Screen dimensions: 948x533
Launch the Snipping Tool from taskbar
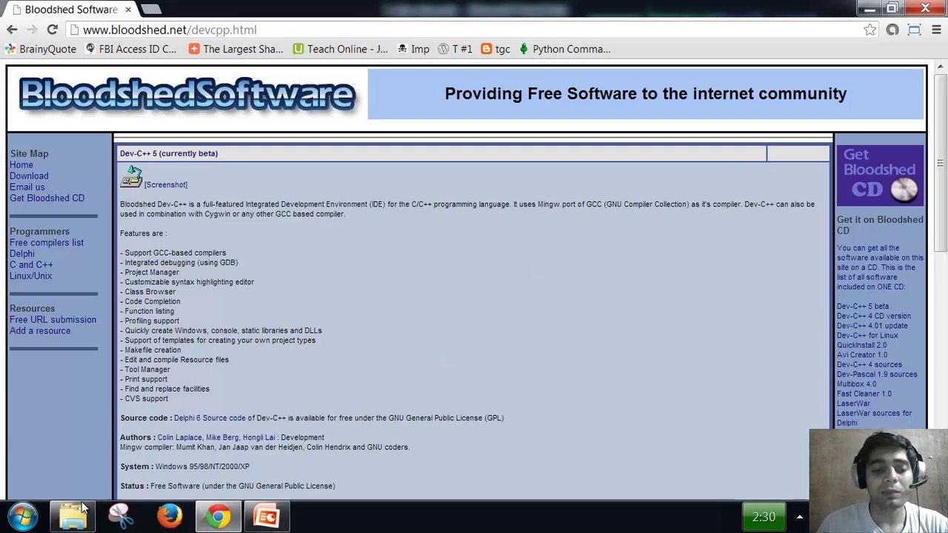[x=121, y=517]
